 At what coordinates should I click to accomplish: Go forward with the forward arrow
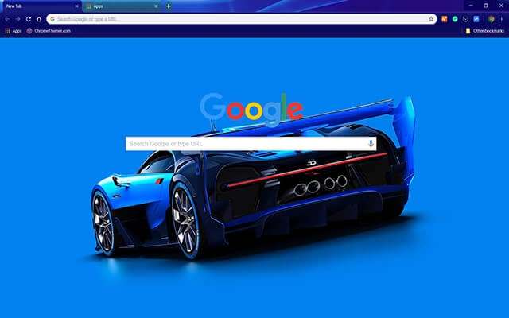coord(17,19)
